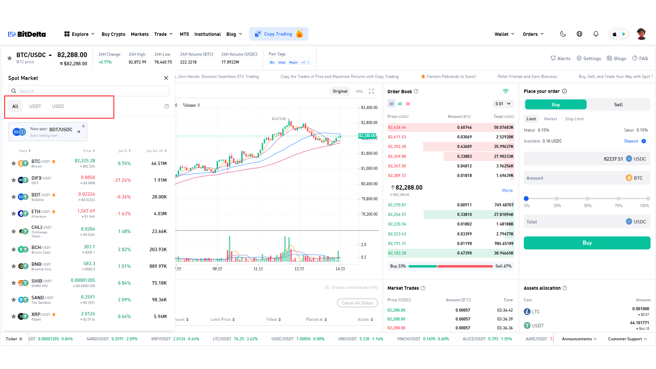Sort pairs by 24h % column

coord(124,151)
